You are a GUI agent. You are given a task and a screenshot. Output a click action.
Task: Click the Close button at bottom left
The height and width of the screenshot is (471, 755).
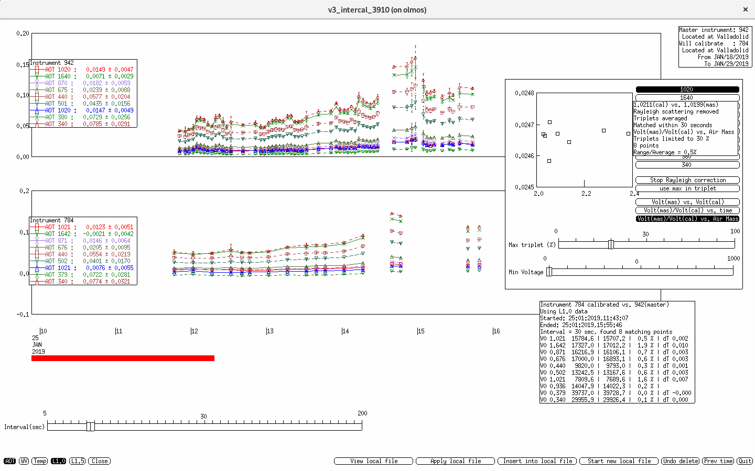point(99,461)
